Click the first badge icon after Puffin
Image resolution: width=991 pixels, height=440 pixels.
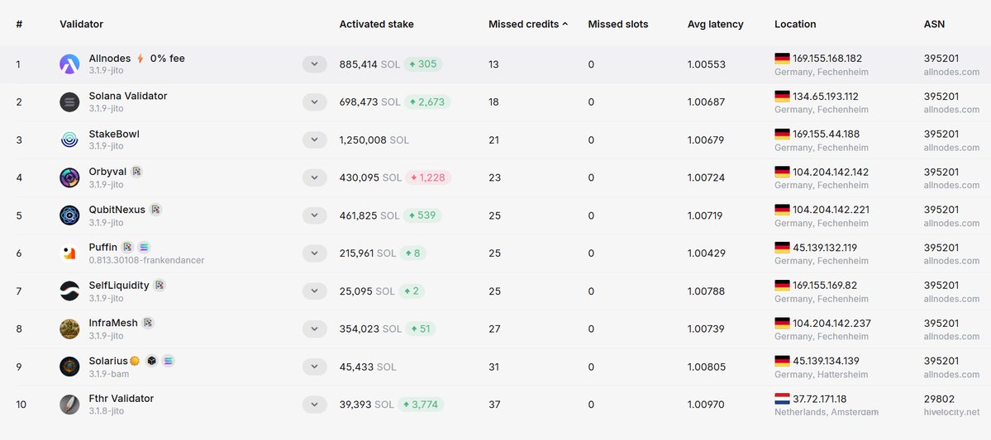(x=127, y=248)
